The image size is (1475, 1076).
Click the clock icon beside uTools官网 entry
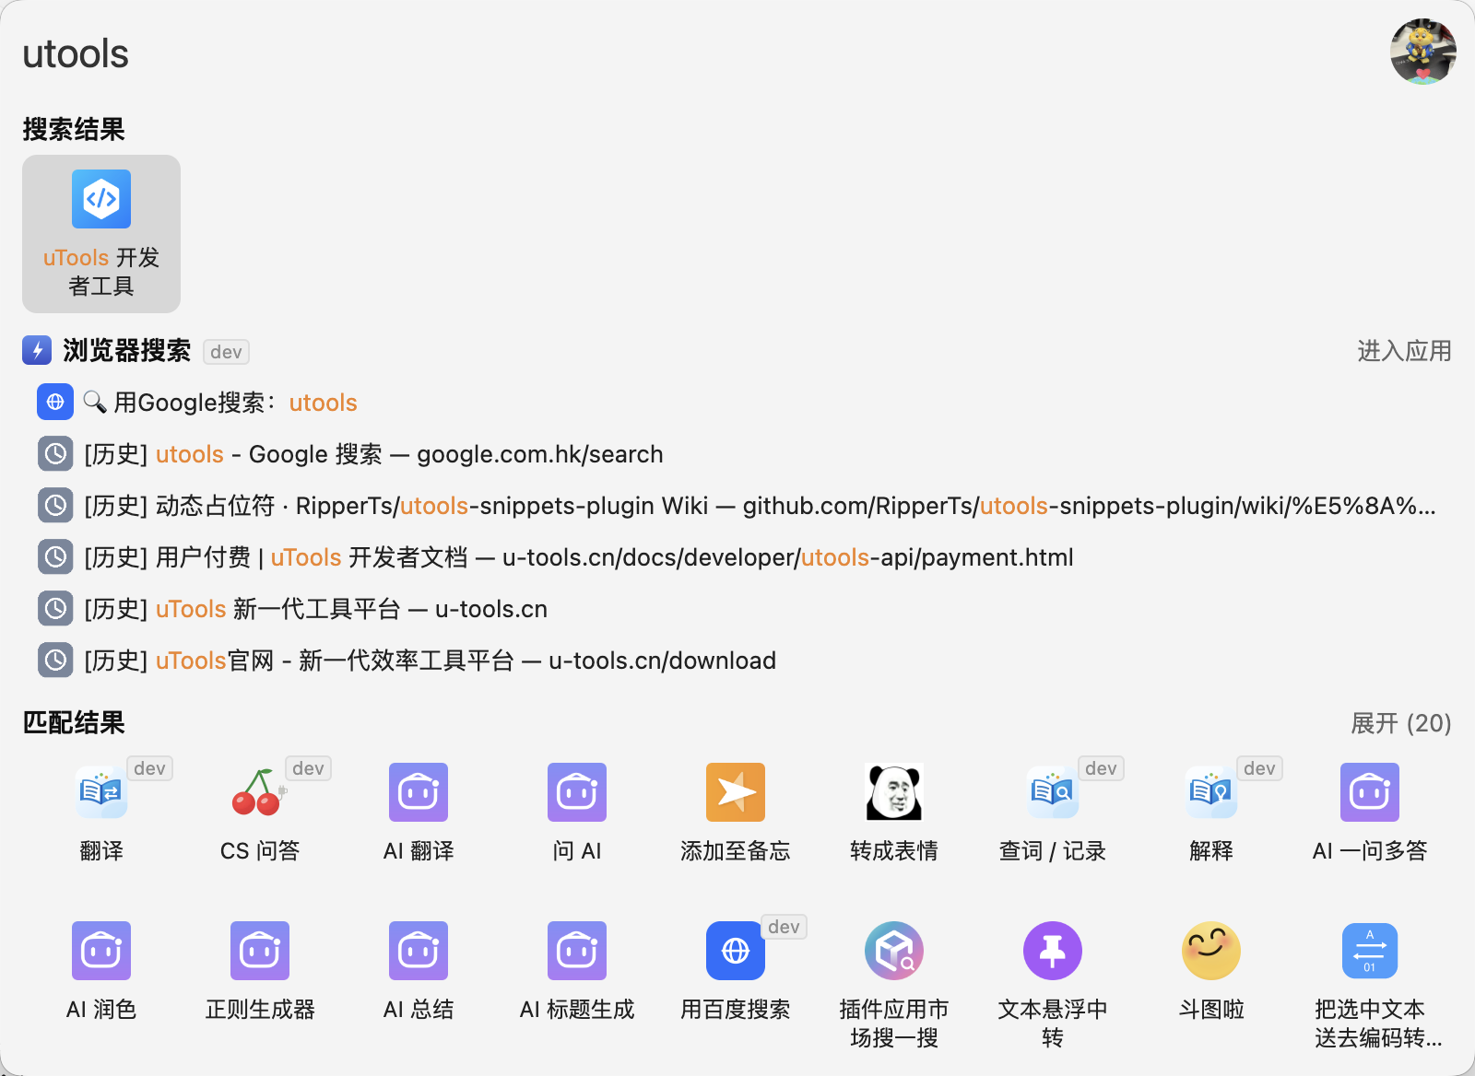[55, 660]
